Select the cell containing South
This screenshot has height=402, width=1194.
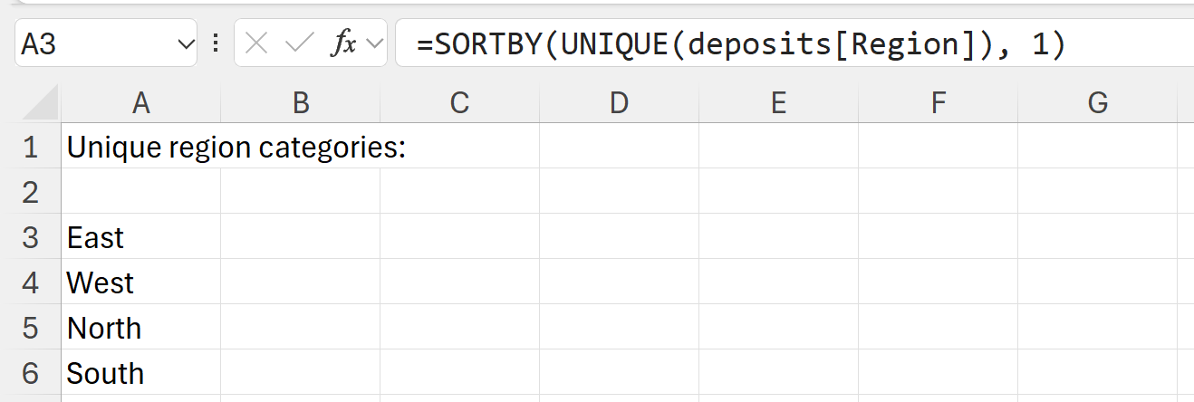pos(140,373)
